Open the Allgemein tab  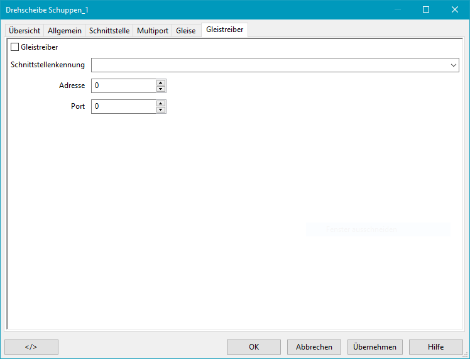tap(65, 31)
